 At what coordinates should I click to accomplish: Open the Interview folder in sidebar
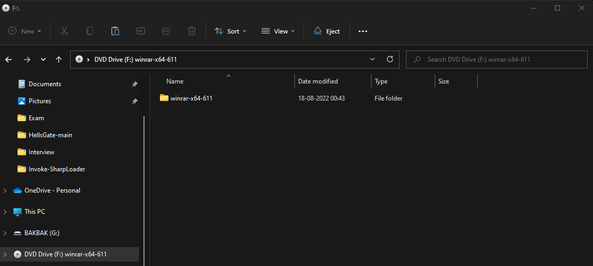click(41, 152)
